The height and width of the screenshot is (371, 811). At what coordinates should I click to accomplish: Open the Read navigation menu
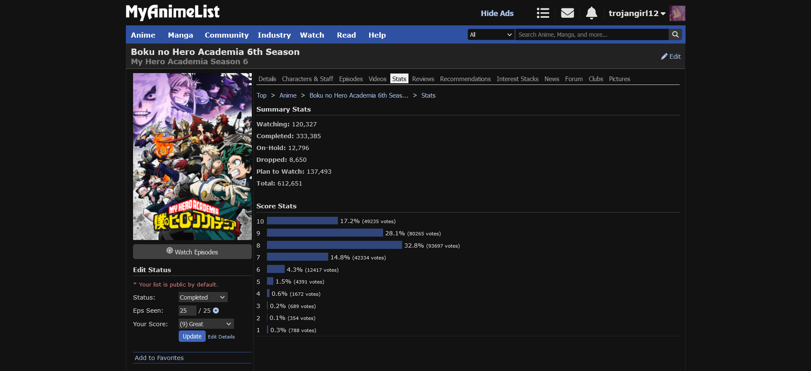[x=346, y=35]
